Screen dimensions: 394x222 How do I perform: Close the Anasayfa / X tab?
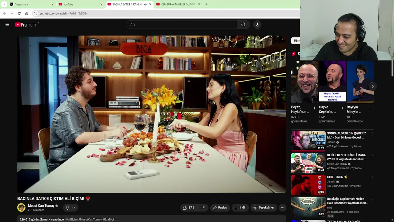[52, 4]
